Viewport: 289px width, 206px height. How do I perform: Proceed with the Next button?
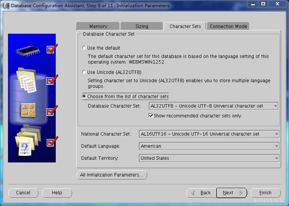(232, 193)
